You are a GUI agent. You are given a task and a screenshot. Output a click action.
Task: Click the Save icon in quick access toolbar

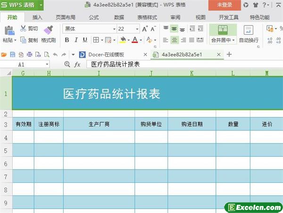pyautogui.click(x=13, y=54)
